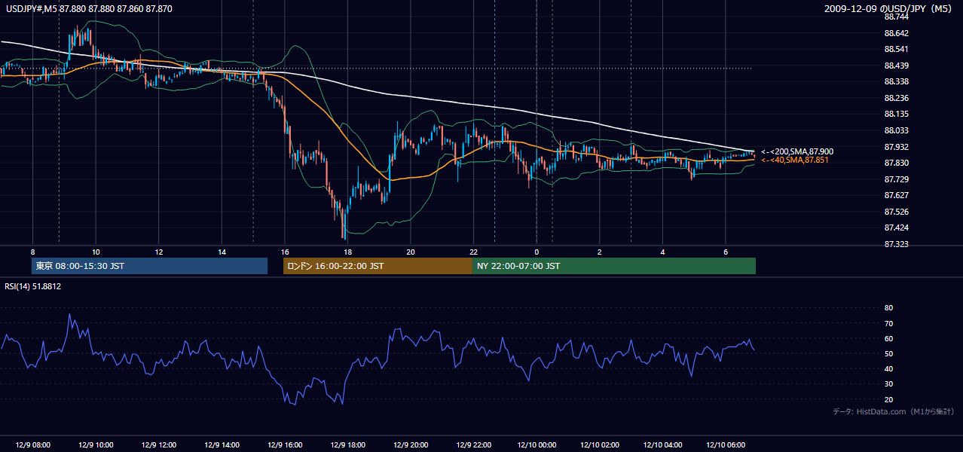Click RSI axis level 80

(889, 308)
